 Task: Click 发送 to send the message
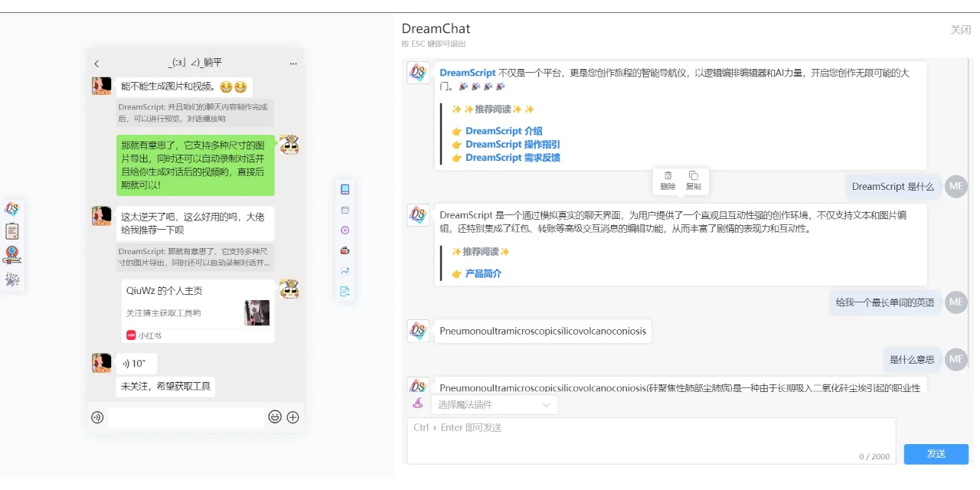(x=936, y=453)
